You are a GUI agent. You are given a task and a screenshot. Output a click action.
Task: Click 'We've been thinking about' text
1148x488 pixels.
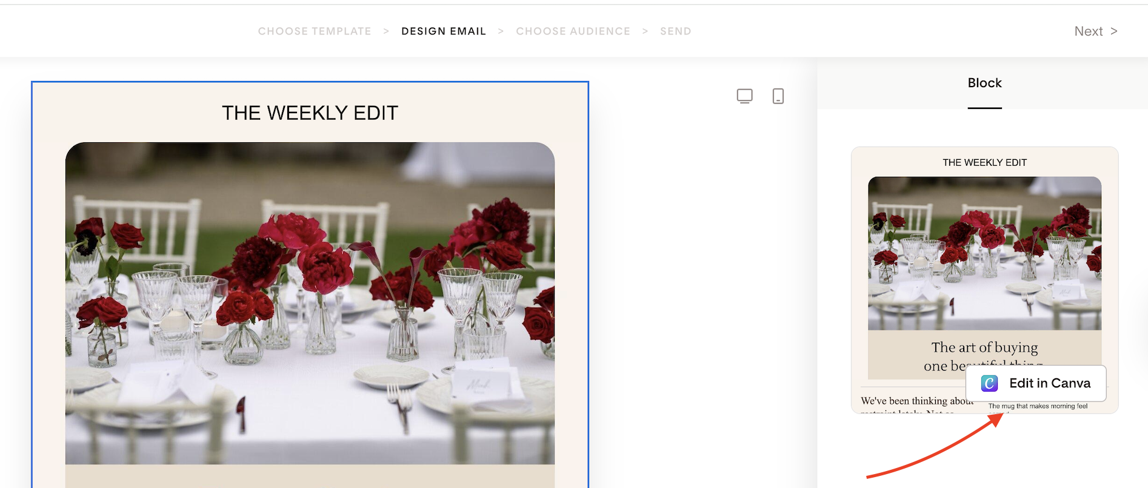[916, 401]
